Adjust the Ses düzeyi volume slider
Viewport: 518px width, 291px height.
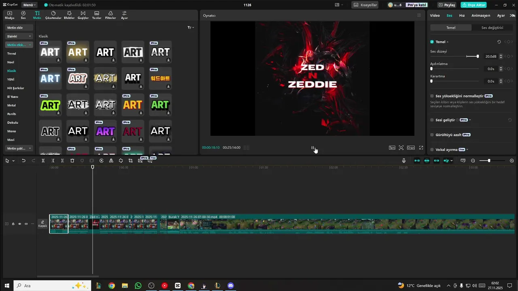pos(454,56)
